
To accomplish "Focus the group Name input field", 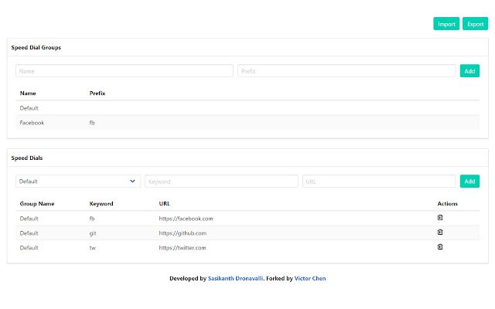I will 125,71.
